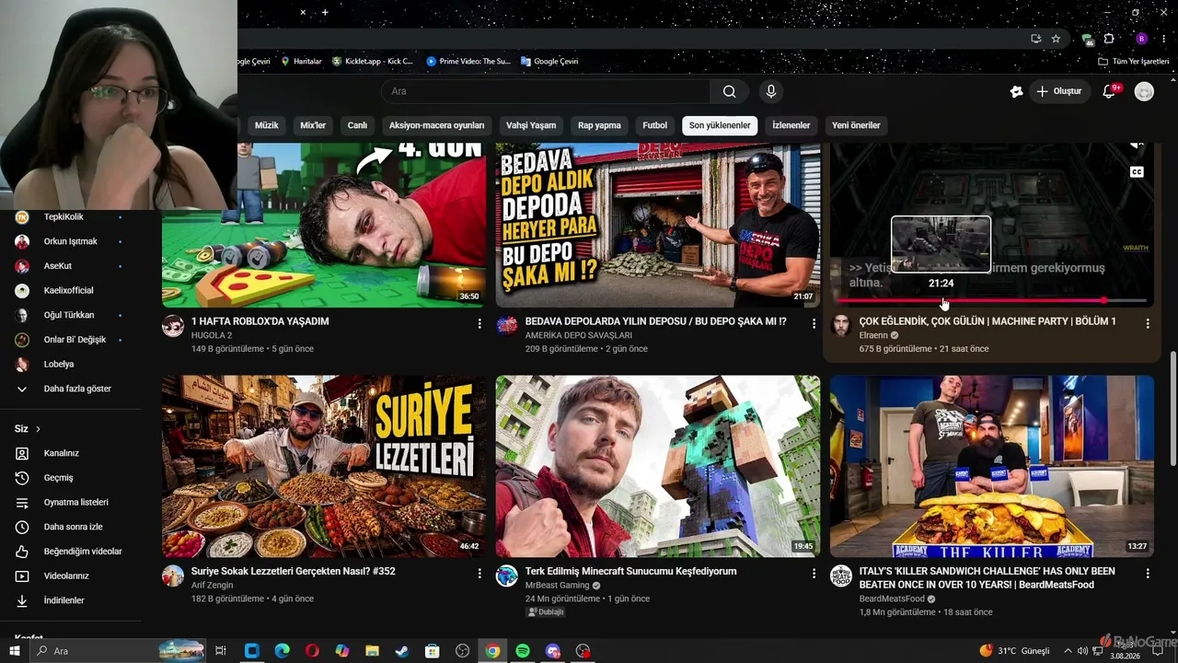Viewport: 1178px width, 663px height.
Task: Open the Killer Sandwich Challenge thumbnail
Action: pyautogui.click(x=992, y=466)
